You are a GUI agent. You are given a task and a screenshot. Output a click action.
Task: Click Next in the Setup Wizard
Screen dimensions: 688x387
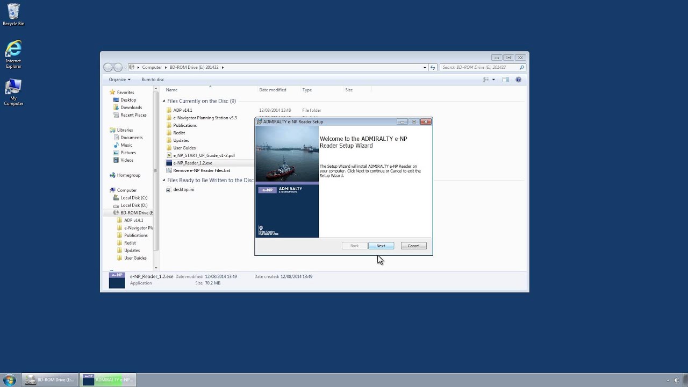coord(381,246)
